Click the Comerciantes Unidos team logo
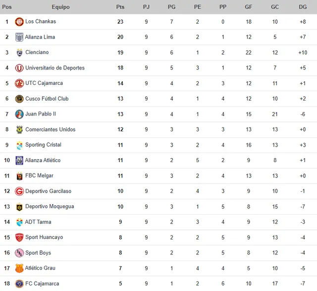The width and height of the screenshot is (317, 291). [x=19, y=129]
